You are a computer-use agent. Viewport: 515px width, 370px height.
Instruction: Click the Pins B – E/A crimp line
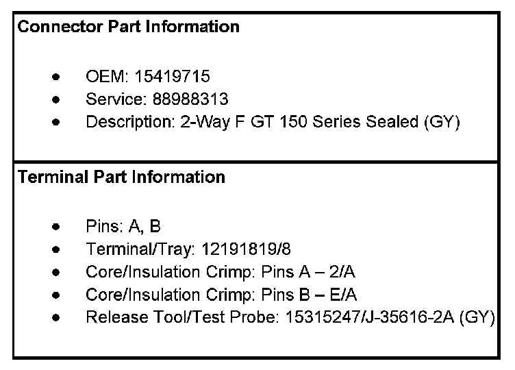[x=221, y=295]
